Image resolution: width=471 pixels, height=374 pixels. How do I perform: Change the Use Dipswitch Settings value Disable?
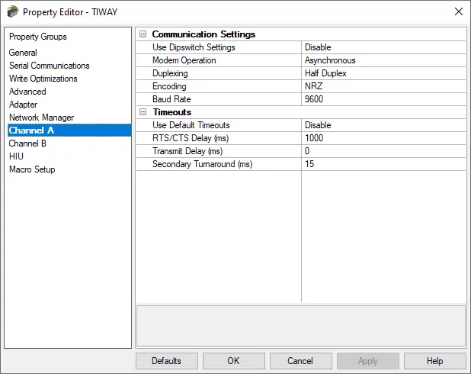383,47
